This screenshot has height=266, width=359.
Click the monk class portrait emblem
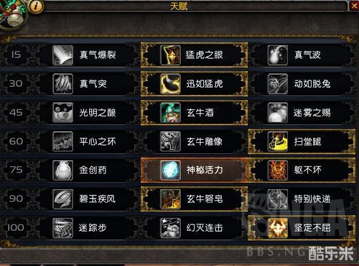tap(13, 14)
